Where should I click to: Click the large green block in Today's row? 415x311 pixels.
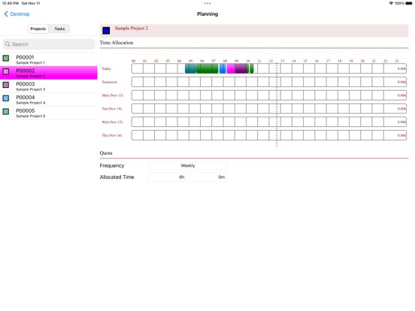pos(207,68)
